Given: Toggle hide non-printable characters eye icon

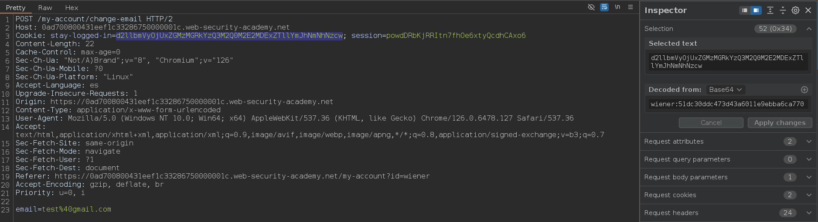Looking at the screenshot, I should pos(591,7).
